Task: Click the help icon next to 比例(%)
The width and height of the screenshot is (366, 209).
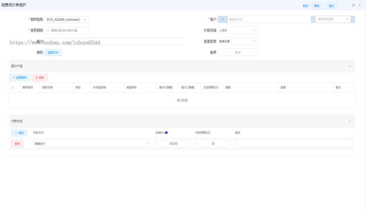Action: tap(167, 133)
